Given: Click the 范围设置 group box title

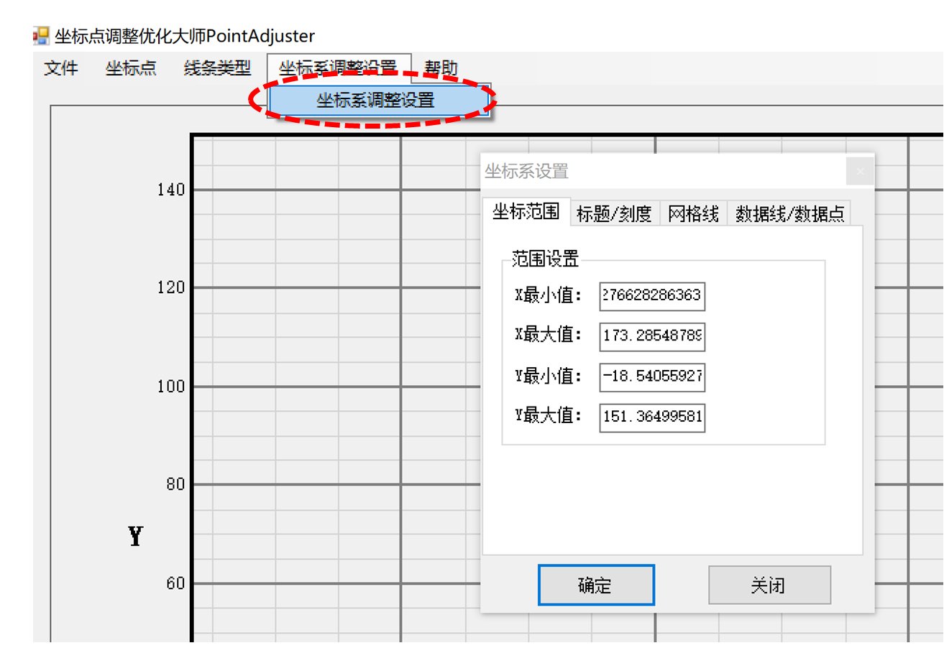Looking at the screenshot, I should [545, 259].
